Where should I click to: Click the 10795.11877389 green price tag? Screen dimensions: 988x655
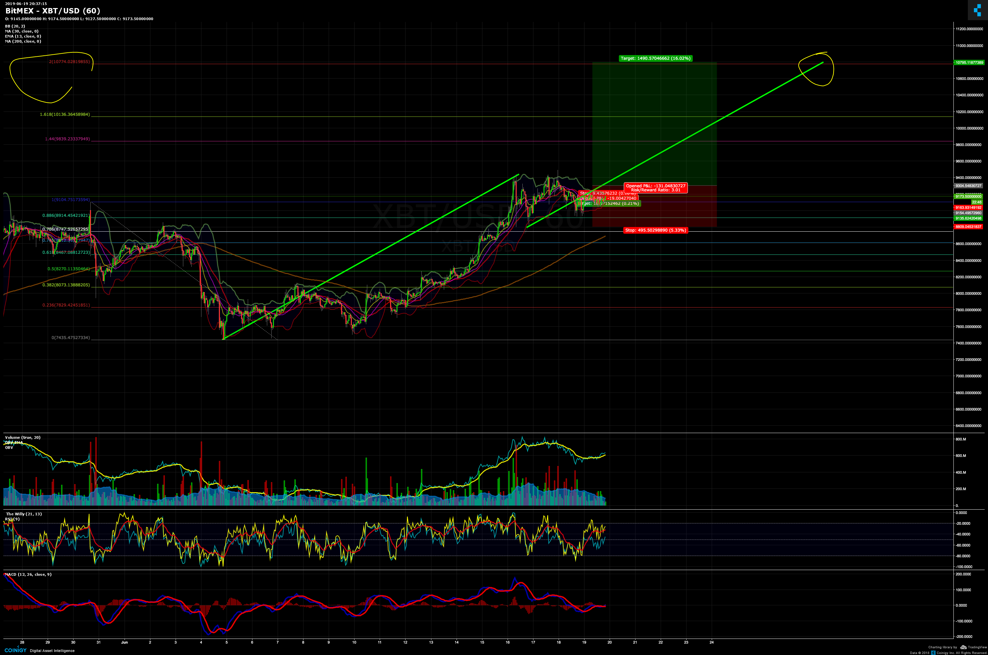point(969,63)
